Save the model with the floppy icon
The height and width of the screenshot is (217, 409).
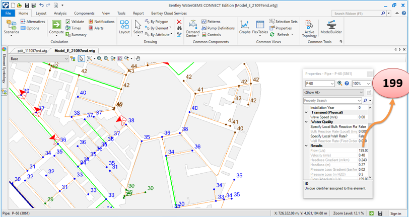pyautogui.click(x=27, y=5)
